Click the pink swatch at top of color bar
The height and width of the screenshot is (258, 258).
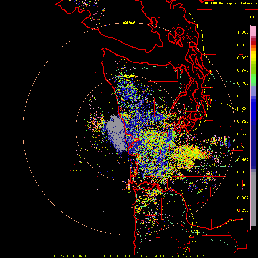point(253,30)
